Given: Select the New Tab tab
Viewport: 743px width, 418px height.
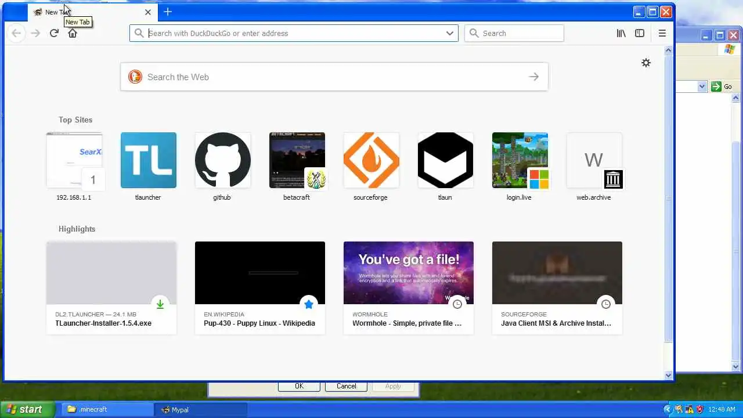Looking at the screenshot, I should (93, 12).
